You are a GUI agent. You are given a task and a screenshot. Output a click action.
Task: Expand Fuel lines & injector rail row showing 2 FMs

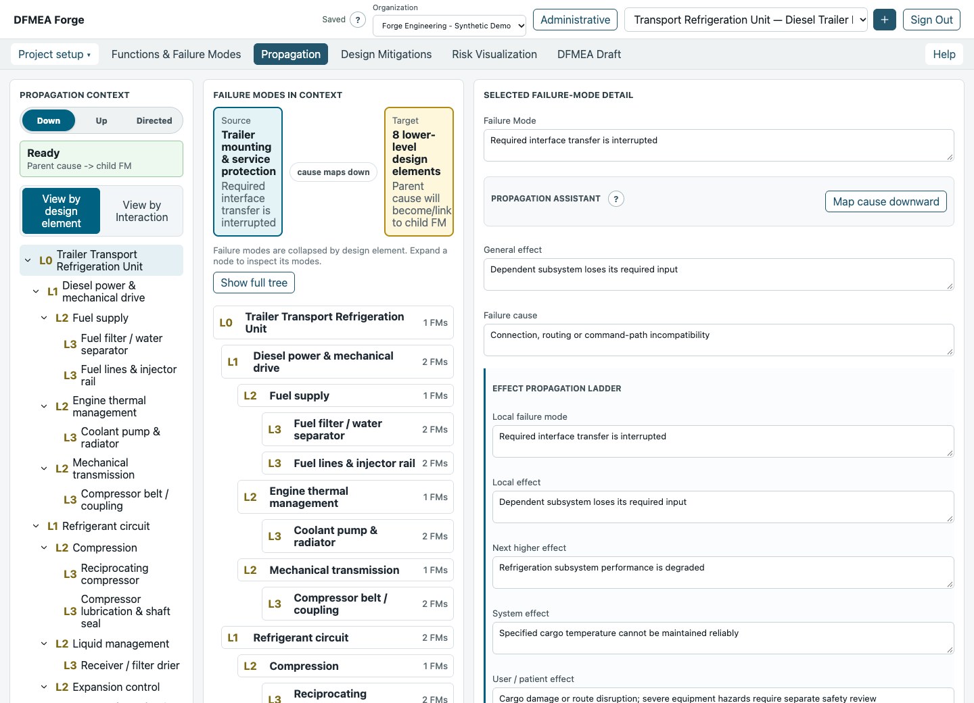point(358,463)
